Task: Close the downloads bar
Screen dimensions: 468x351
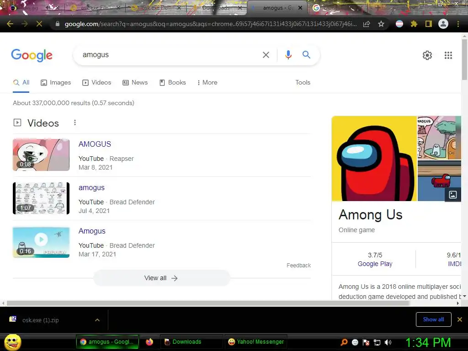Action: tap(460, 319)
